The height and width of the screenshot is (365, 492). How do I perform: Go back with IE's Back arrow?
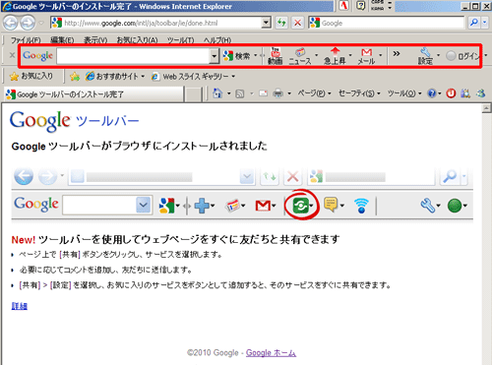coord(11,23)
